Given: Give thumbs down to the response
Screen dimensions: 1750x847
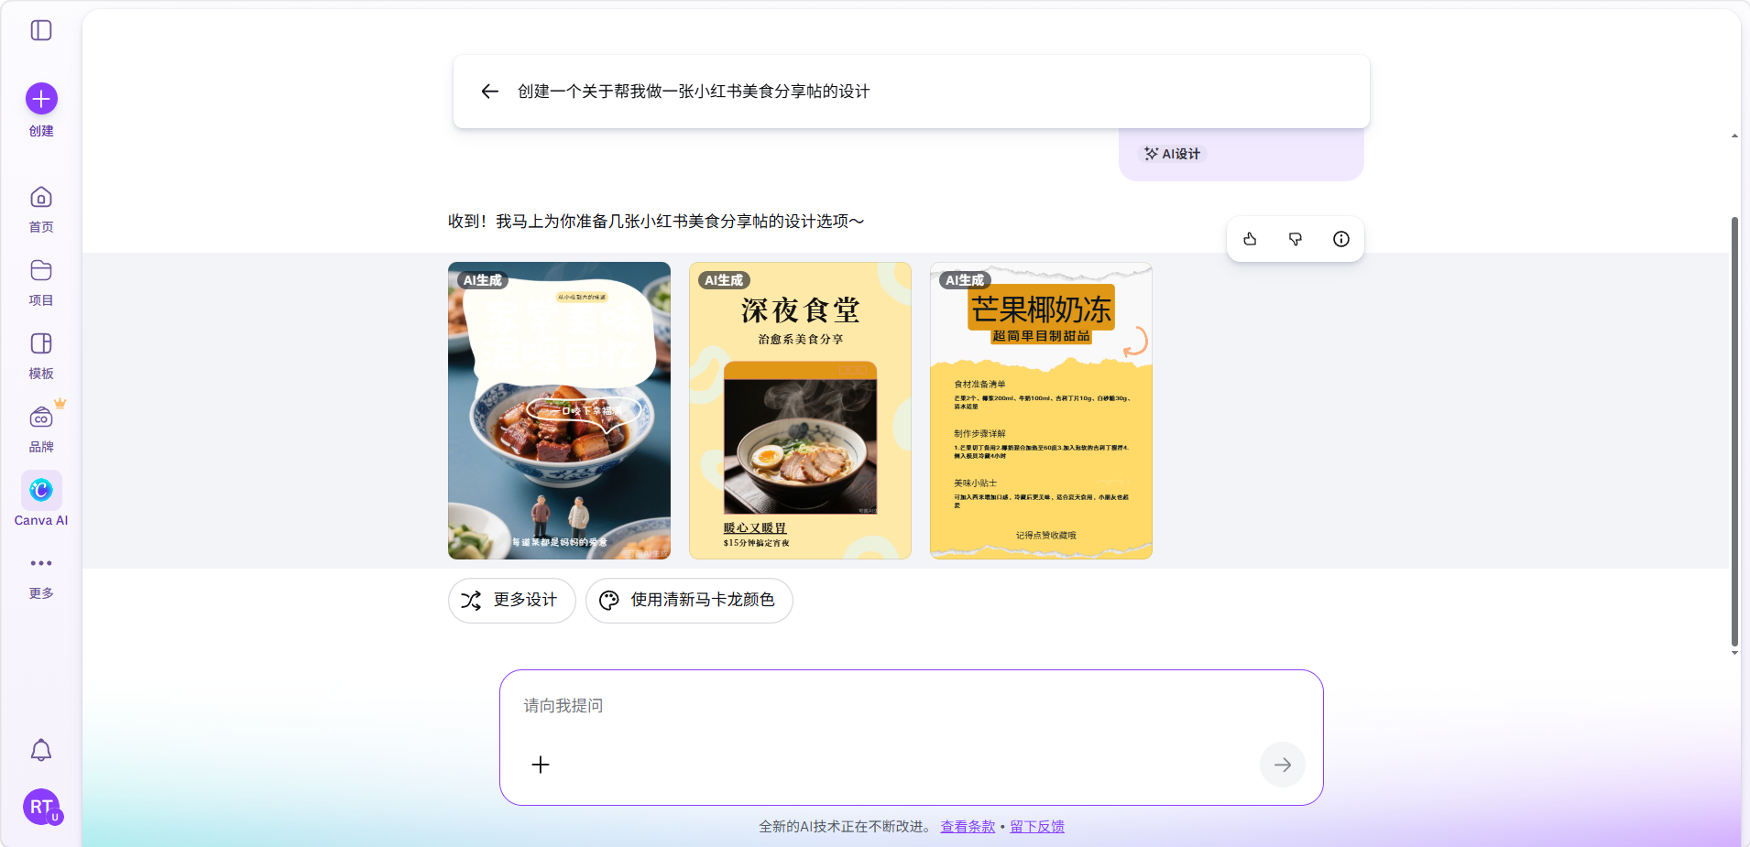Looking at the screenshot, I should [1296, 239].
